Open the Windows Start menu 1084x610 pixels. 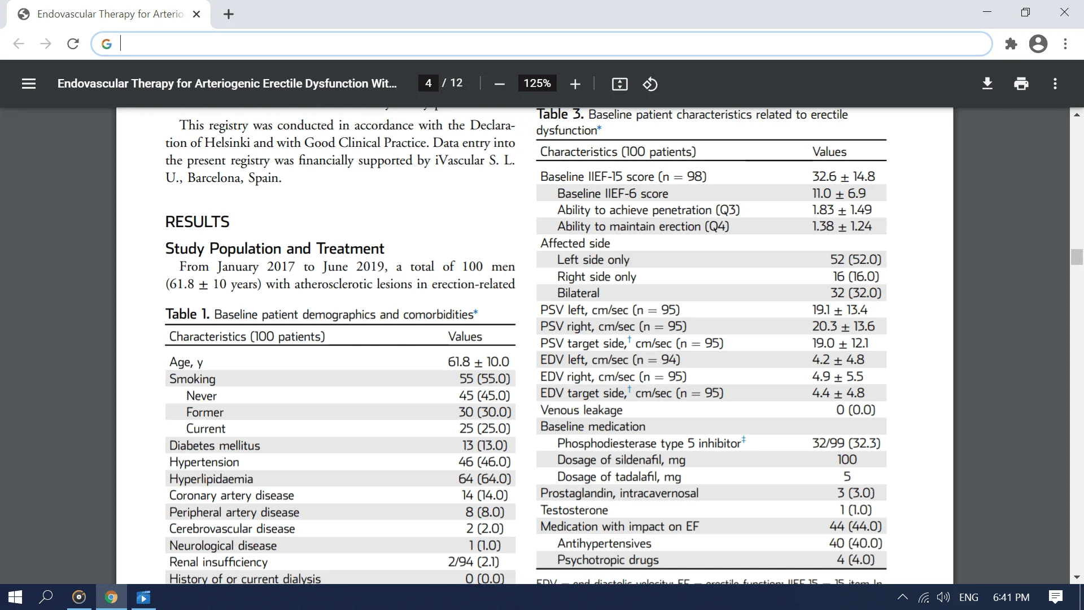click(15, 597)
